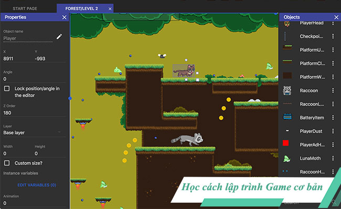Viewport: 341px width, 209px height.
Task: Click the Height input field
Action: click(50, 154)
